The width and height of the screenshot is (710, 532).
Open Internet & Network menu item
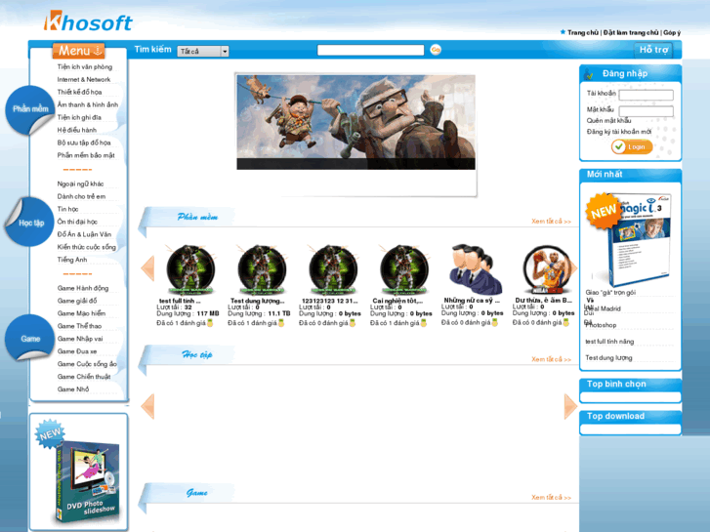[x=84, y=80]
